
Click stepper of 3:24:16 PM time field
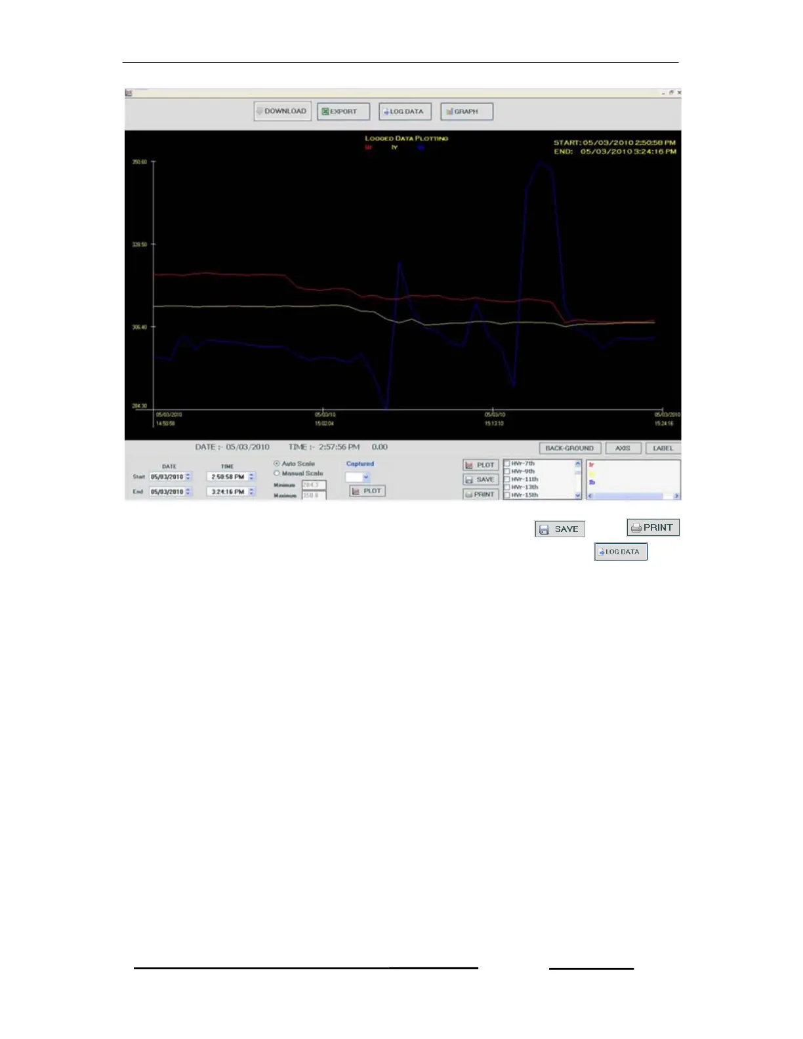pyautogui.click(x=252, y=491)
